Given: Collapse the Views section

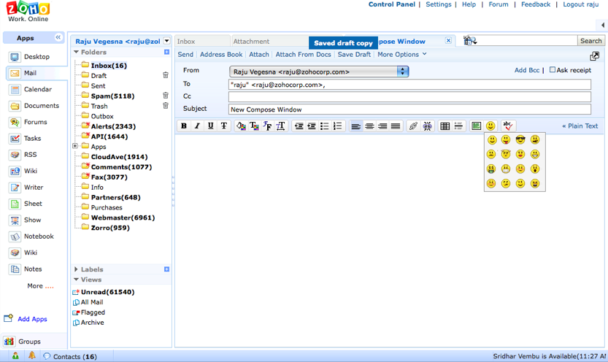Looking at the screenshot, I should [77, 280].
